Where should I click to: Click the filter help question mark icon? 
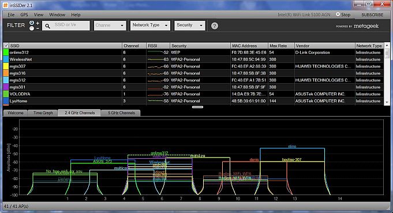click(x=214, y=25)
